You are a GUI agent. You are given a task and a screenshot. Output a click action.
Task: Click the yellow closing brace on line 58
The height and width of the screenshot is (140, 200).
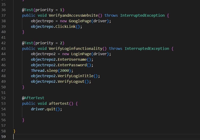coord(14,131)
